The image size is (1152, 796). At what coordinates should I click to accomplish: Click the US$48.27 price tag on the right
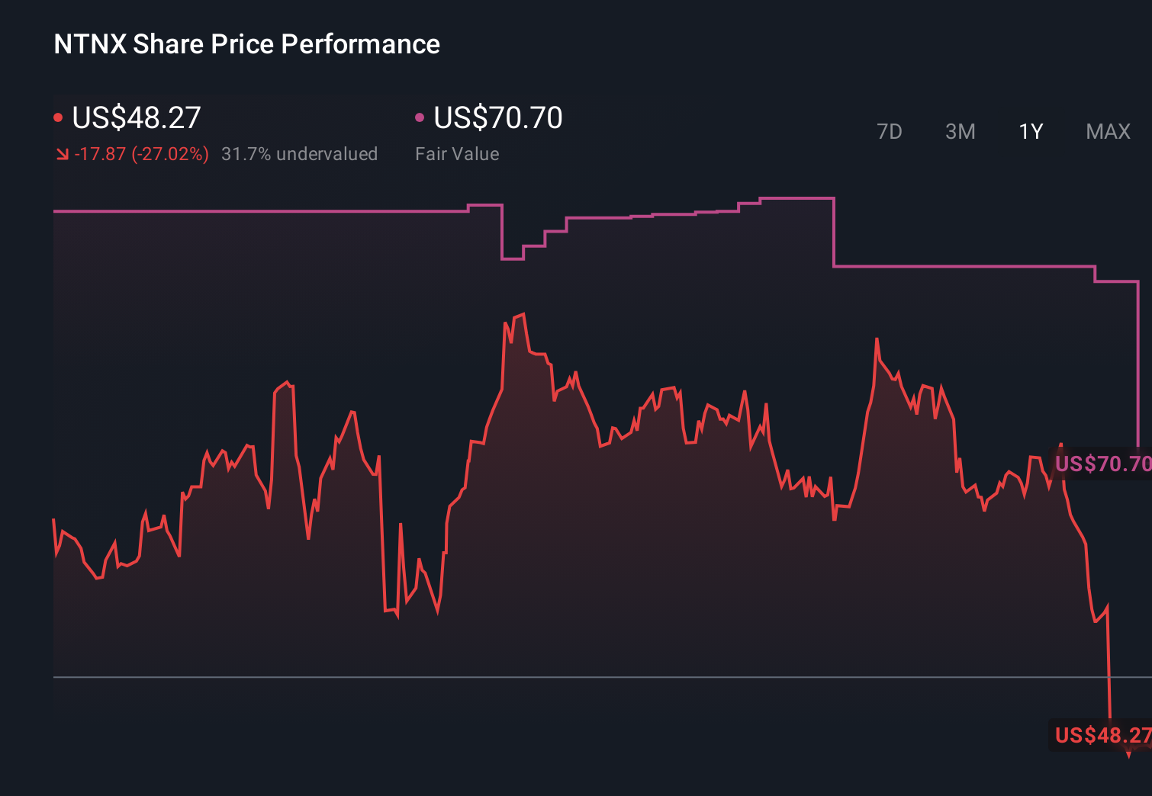[1099, 735]
